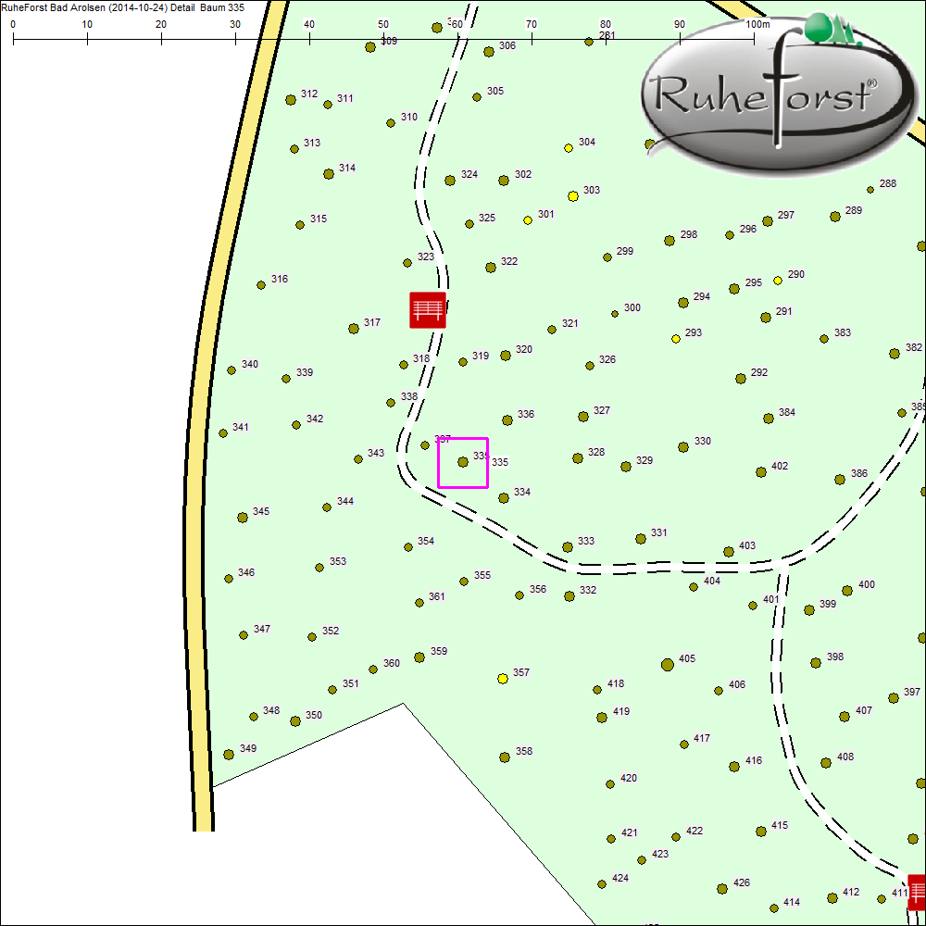The width and height of the screenshot is (926, 926).
Task: Click yellow tree marker 357
Action: pyautogui.click(x=503, y=679)
